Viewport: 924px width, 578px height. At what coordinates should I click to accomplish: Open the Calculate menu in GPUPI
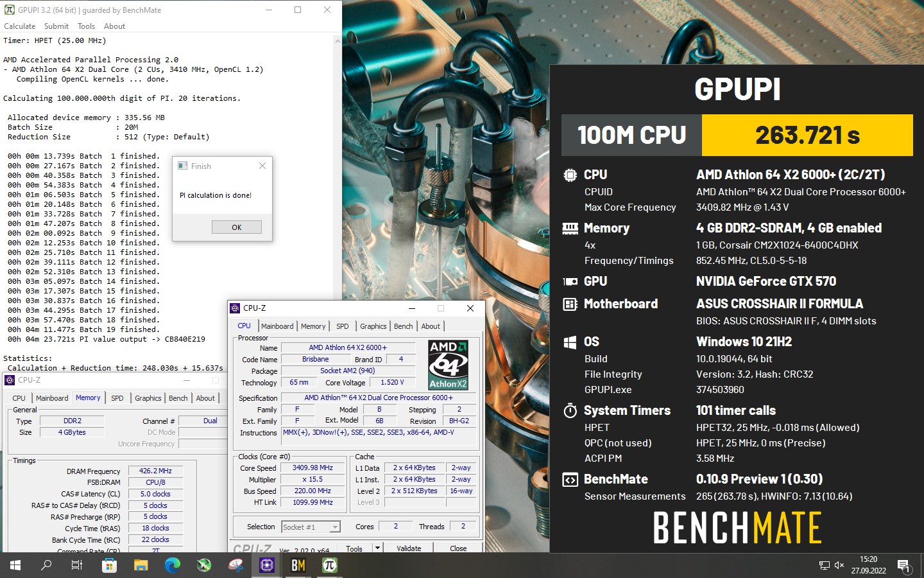click(x=19, y=26)
